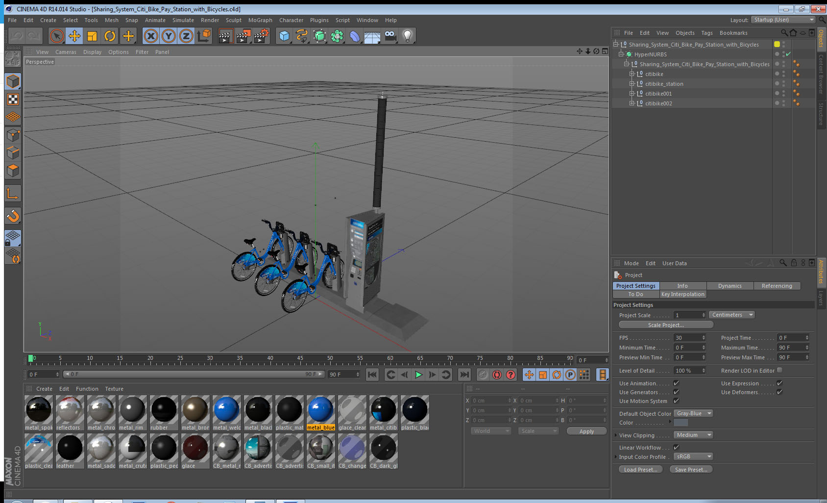Toggle Use Generators checkbox

(676, 392)
